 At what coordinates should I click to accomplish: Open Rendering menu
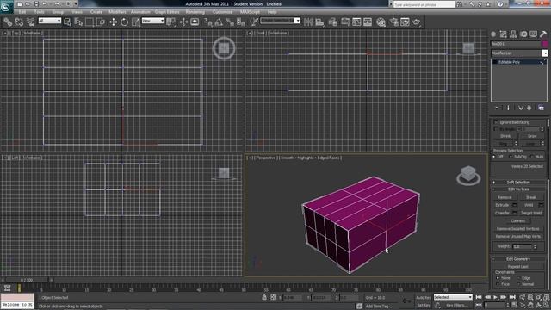point(195,12)
